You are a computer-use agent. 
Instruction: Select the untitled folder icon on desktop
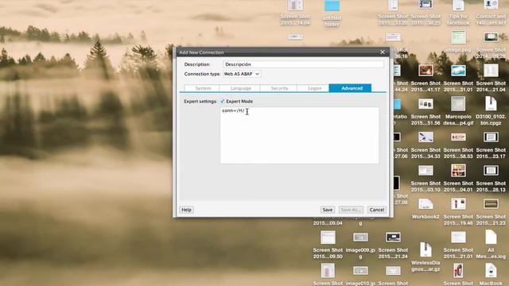tap(332, 6)
